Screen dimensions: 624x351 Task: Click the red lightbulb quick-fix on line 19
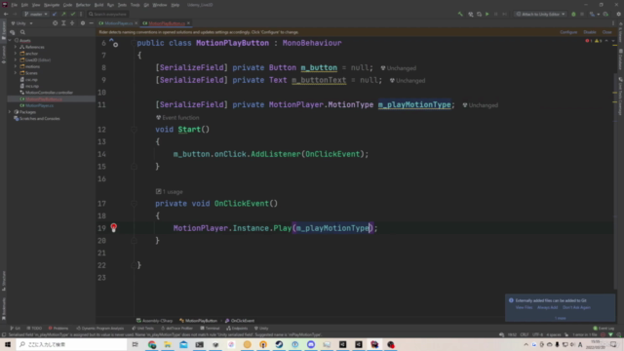coord(114,227)
